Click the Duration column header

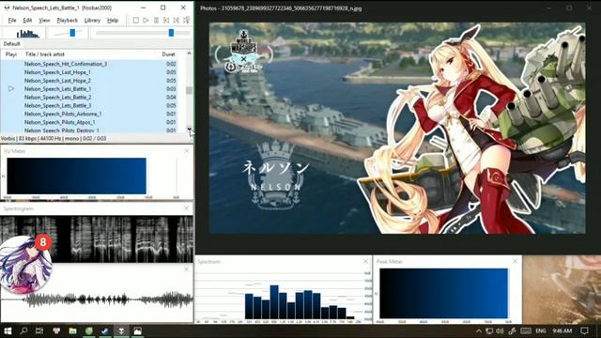pyautogui.click(x=169, y=54)
